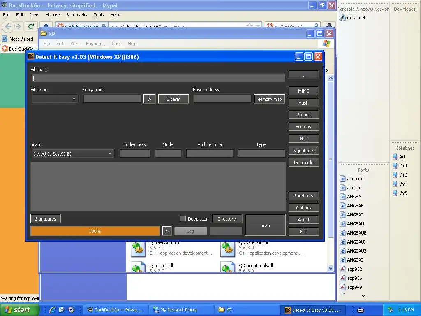
Task: Switch to My Network Places taskbar button
Action: click(x=181, y=310)
